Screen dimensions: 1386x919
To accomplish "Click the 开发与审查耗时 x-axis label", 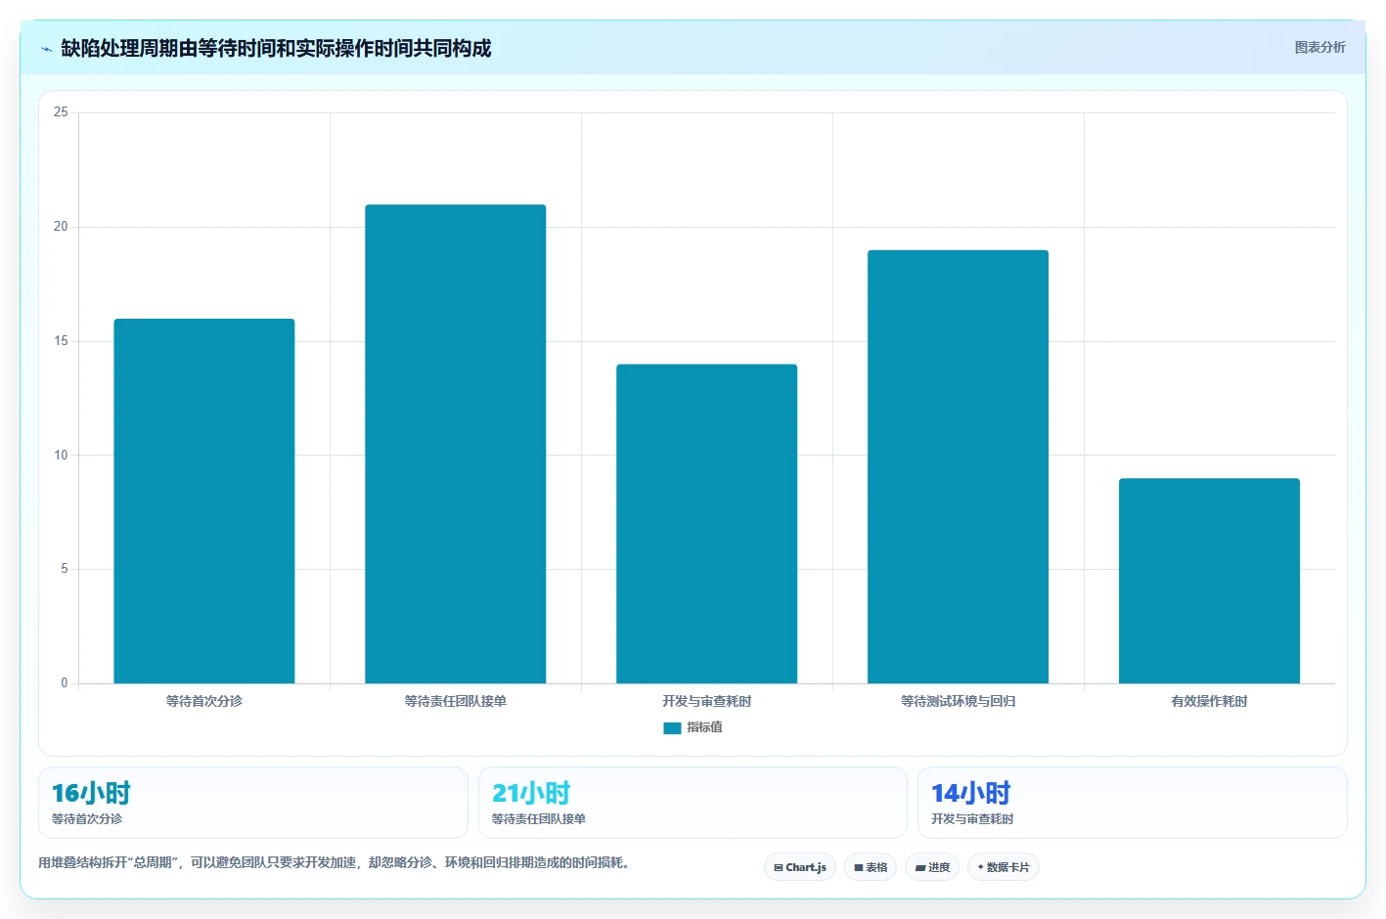I will (707, 701).
